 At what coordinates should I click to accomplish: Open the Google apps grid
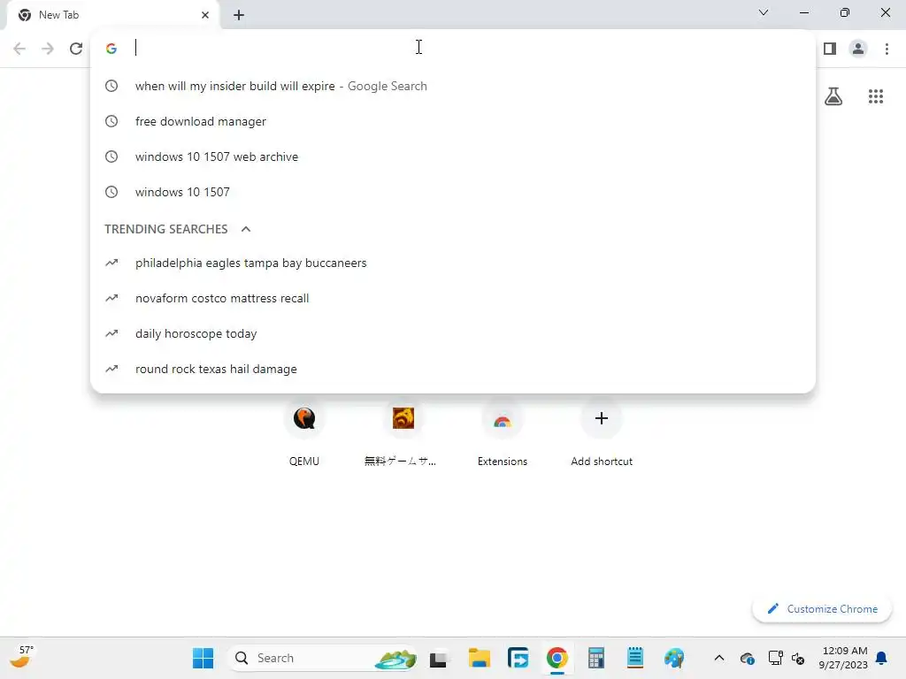pos(876,96)
